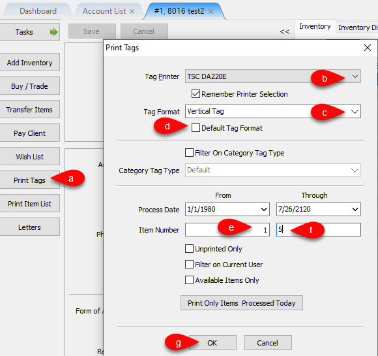Image resolution: width=378 pixels, height=356 pixels.
Task: Switch to the Dashboard tab
Action: (38, 11)
